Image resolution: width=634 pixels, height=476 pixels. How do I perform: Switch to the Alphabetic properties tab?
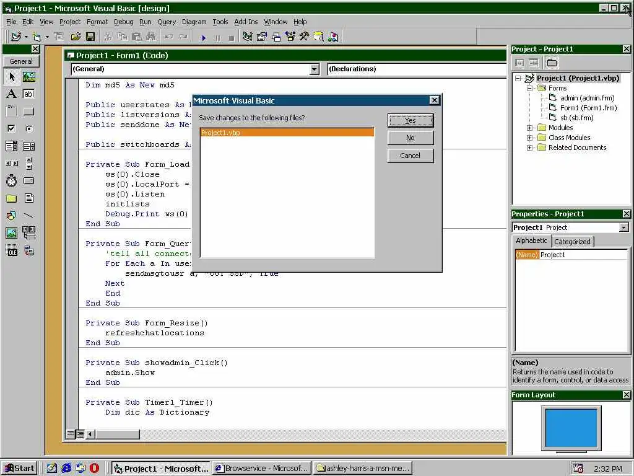click(531, 240)
